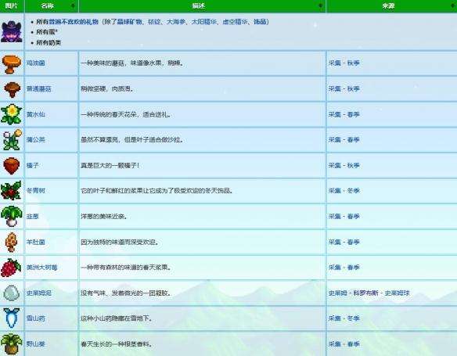Click the common mushroom (普通蘑菇) icon
The height and width of the screenshot is (356, 457).
12,89
